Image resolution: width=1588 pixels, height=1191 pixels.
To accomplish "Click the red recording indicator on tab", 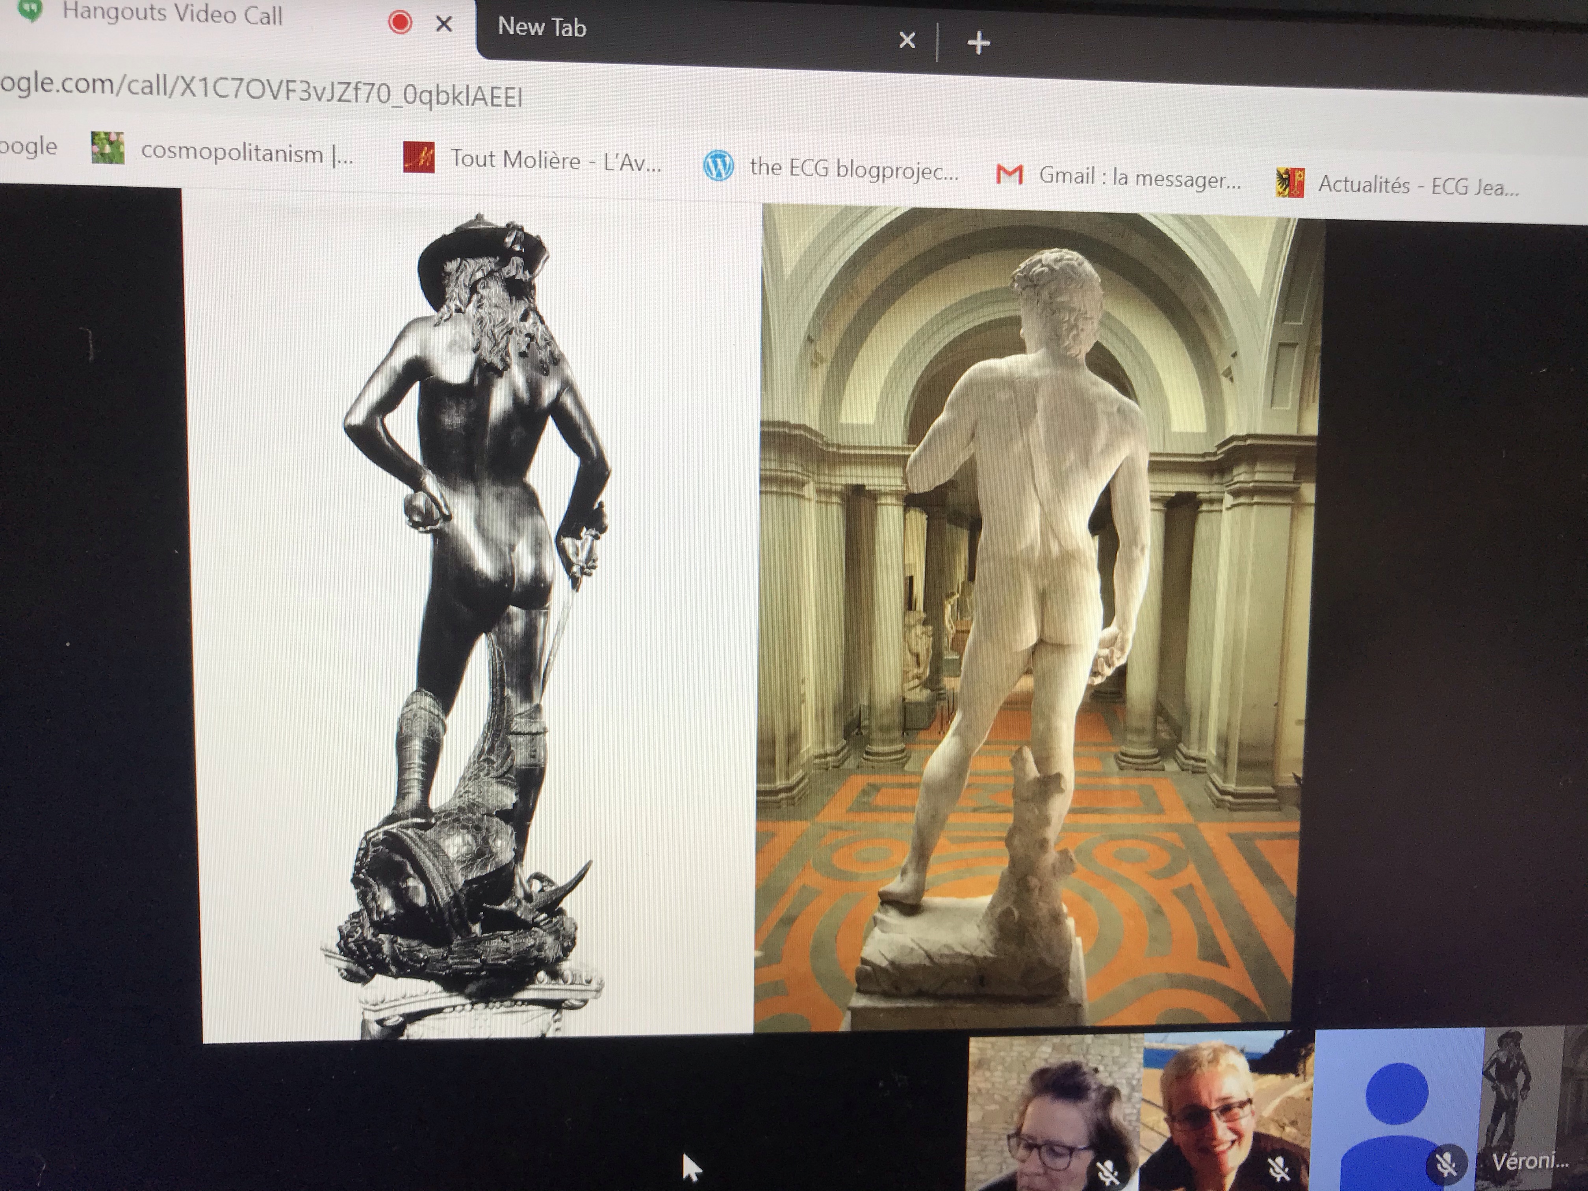I will [x=400, y=22].
